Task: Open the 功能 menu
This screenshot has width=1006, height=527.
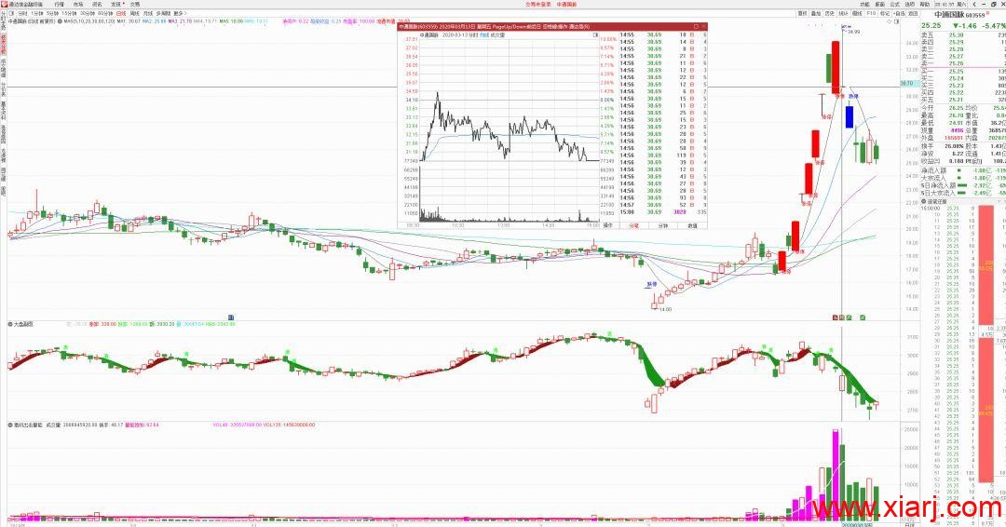Action: pyautogui.click(x=864, y=4)
